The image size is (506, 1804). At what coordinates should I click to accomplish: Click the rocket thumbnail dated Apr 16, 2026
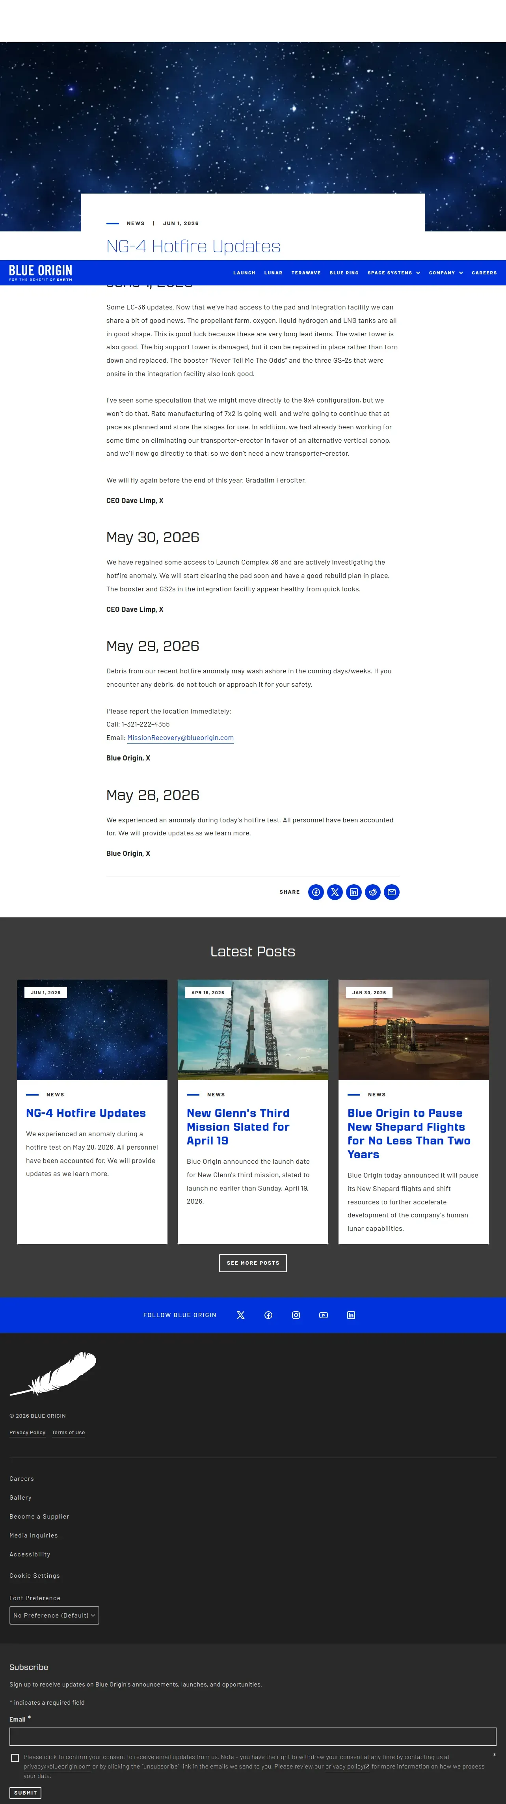click(x=253, y=1029)
